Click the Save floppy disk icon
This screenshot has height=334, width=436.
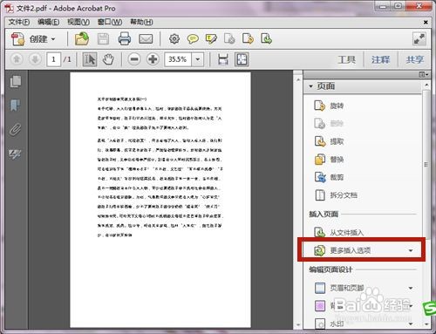103,39
